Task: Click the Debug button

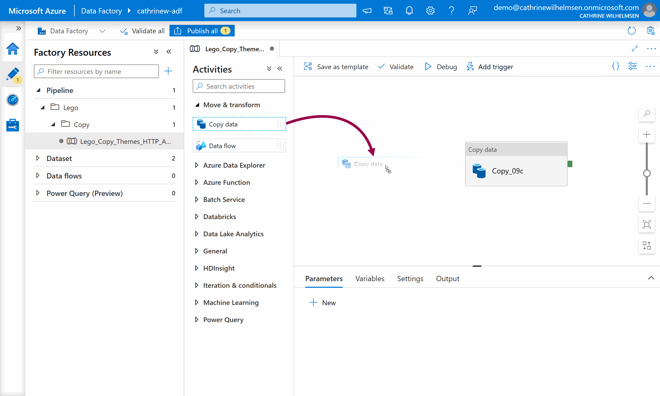Action: coord(441,67)
